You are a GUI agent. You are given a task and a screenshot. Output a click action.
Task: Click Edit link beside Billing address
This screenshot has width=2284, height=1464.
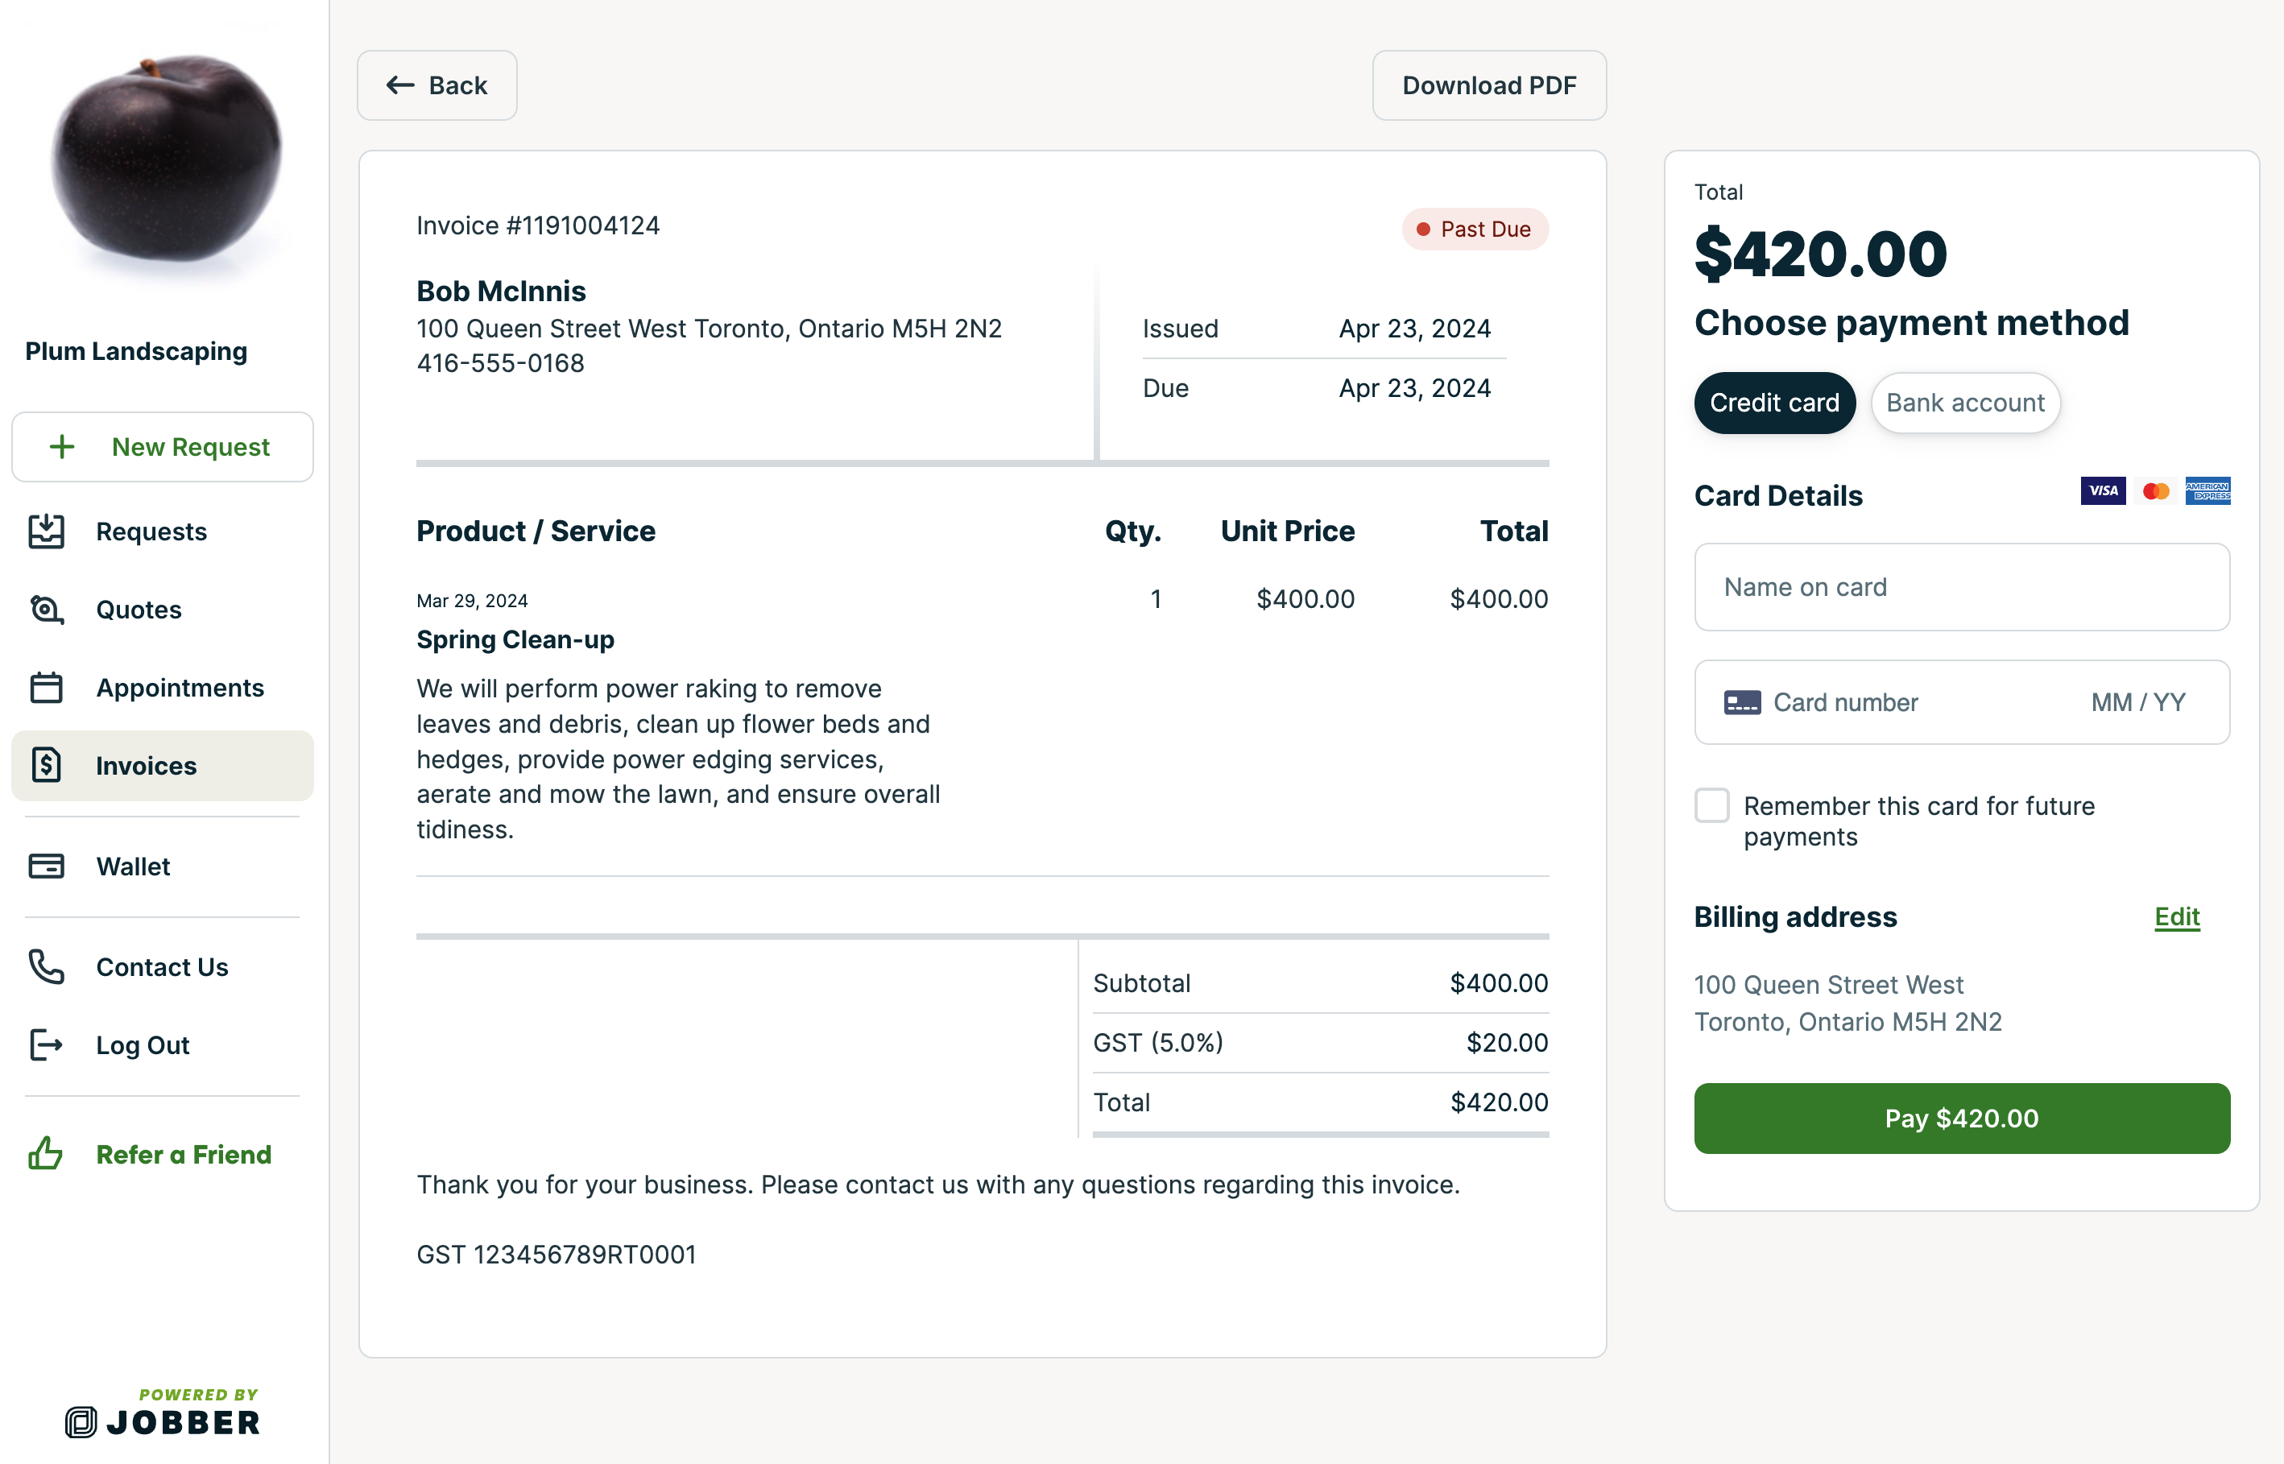[x=2177, y=916]
